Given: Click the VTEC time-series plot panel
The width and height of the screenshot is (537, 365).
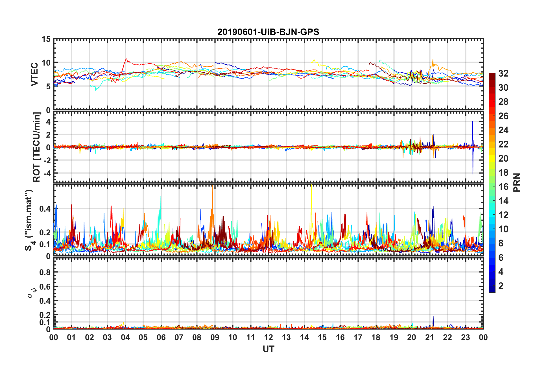Looking at the screenshot, I should coord(268,74).
